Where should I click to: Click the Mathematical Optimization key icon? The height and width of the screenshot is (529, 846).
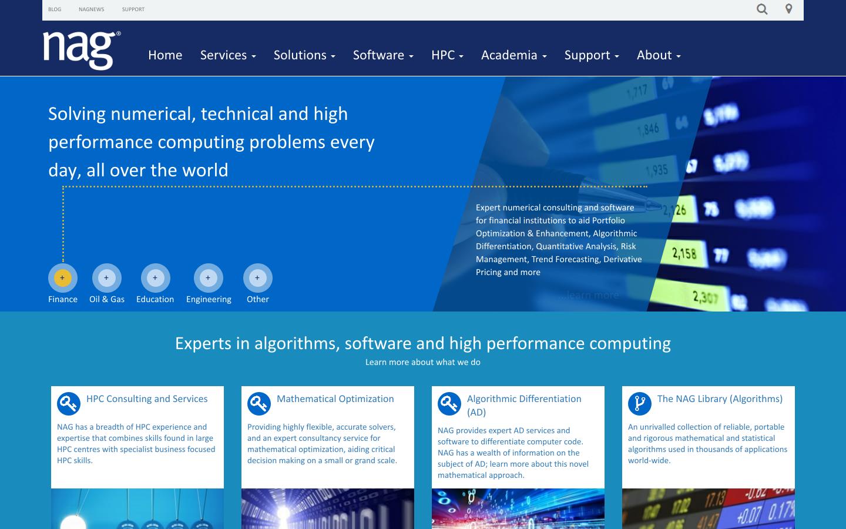(x=259, y=404)
